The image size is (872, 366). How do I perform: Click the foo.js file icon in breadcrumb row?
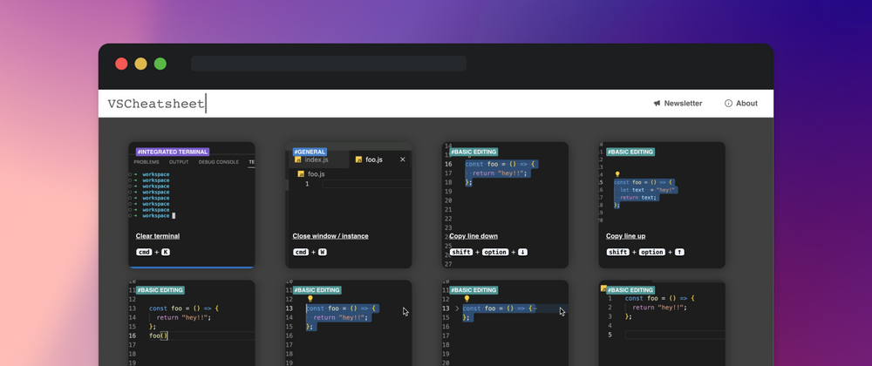pos(302,174)
